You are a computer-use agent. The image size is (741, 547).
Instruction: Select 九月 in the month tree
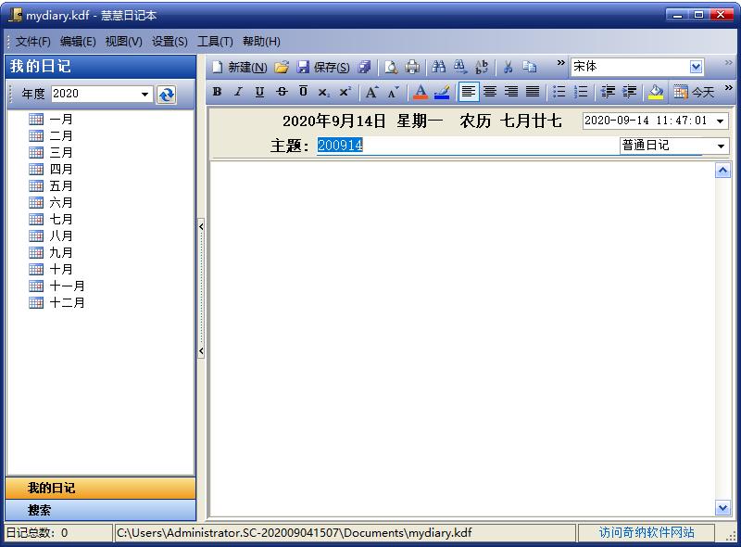61,252
